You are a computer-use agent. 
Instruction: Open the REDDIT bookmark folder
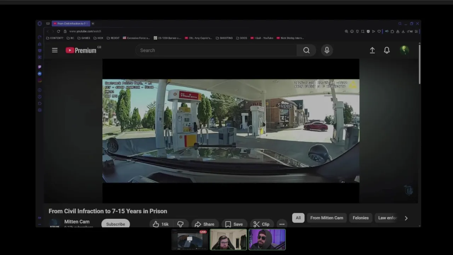[x=113, y=38]
